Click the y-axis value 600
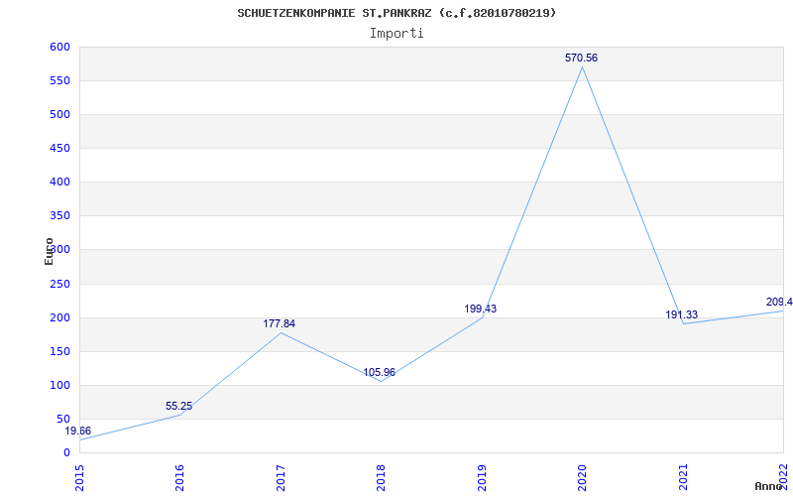 pos(59,47)
